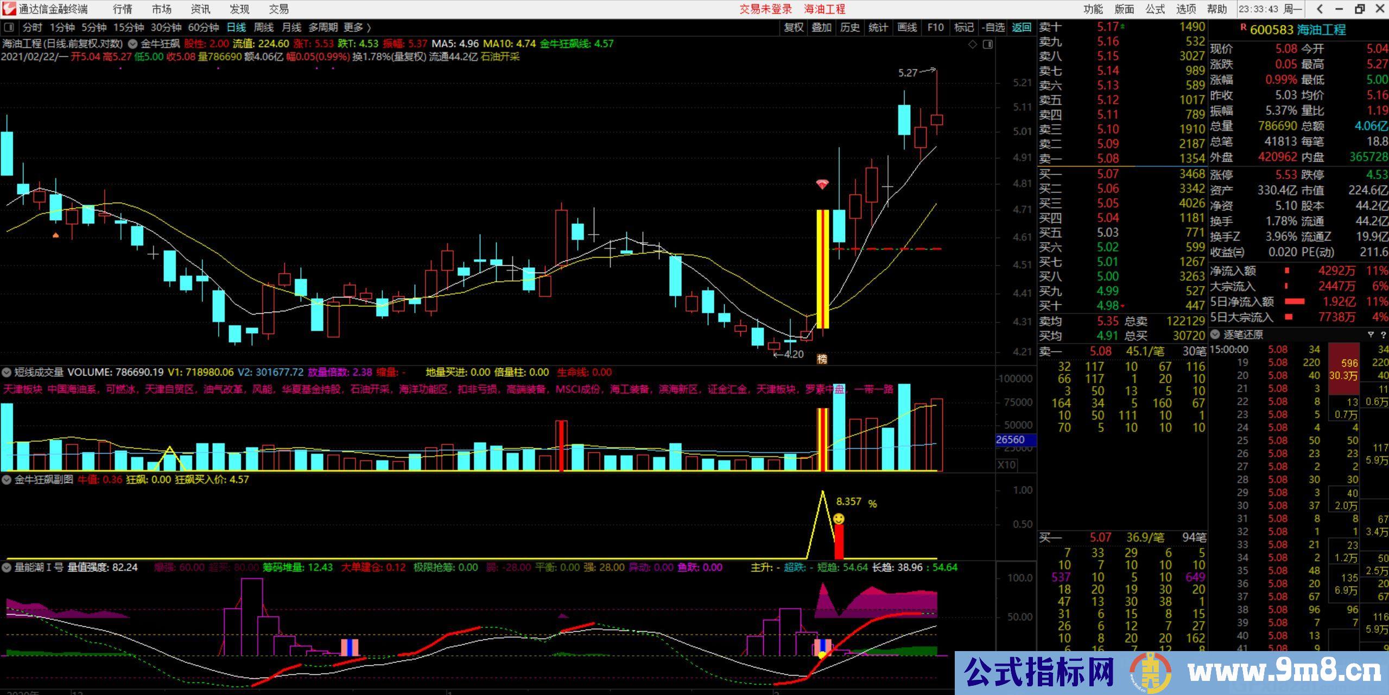This screenshot has height=695, width=1389.
Task: Click the 海油工程 stock name in title bar
Action: 824,9
